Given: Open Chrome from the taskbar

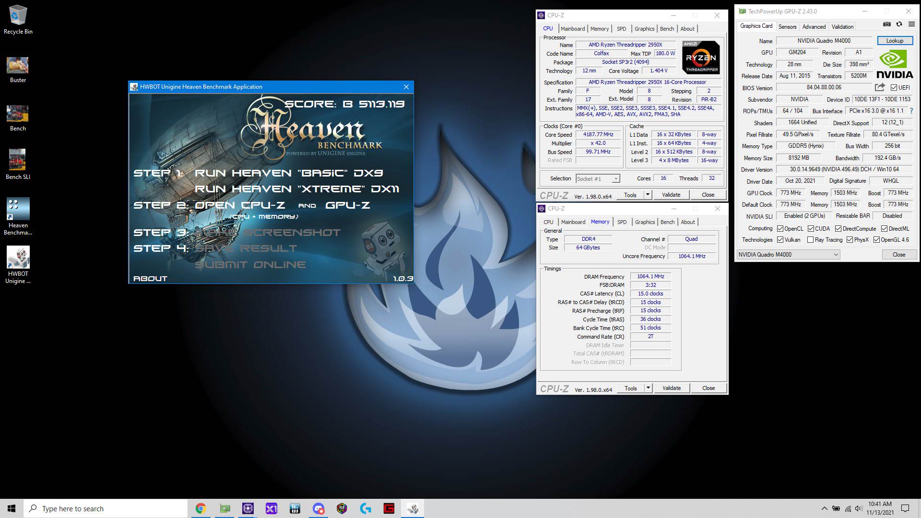Looking at the screenshot, I should click(x=201, y=508).
